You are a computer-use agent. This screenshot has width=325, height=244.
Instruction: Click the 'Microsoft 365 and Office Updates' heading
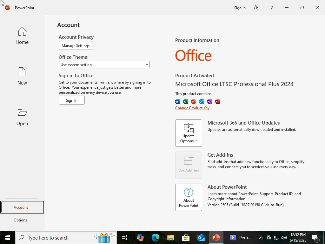pos(243,123)
